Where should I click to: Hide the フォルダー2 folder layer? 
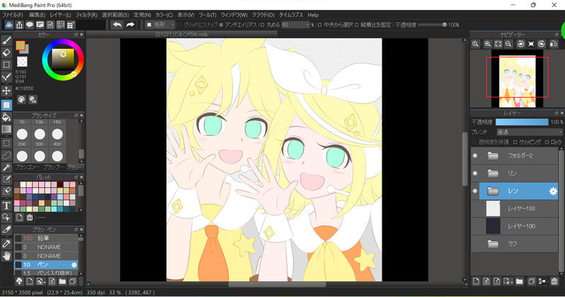point(475,156)
